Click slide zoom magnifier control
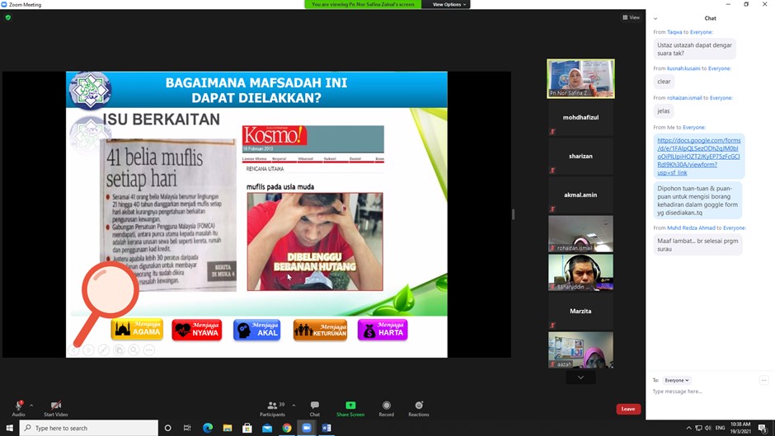Viewport: 775px width, 436px height. (134, 350)
